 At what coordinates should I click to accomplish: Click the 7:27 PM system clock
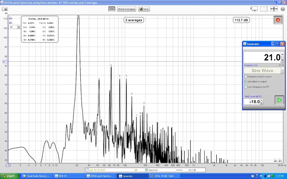(280, 176)
